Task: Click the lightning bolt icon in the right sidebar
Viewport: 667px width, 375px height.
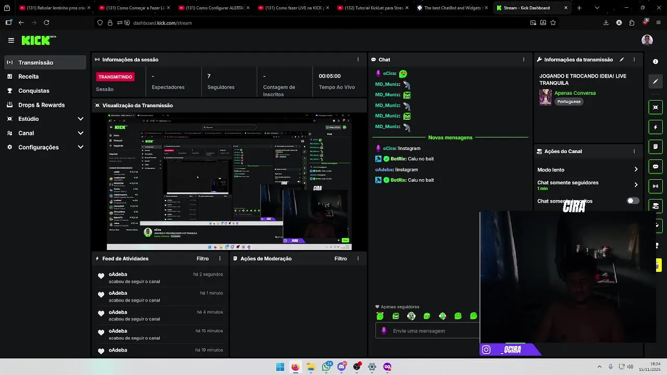Action: (656, 127)
